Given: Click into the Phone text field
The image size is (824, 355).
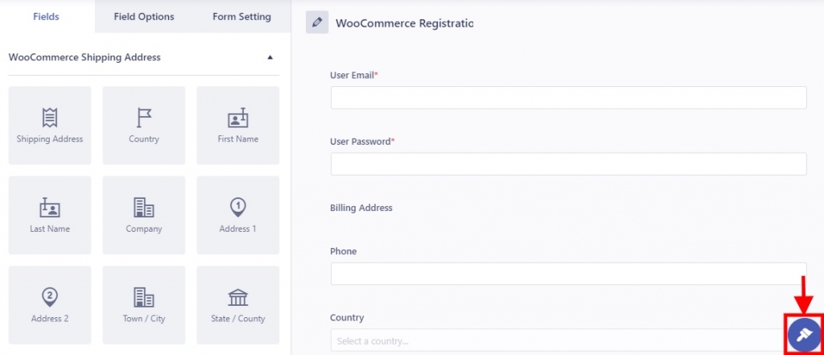Looking at the screenshot, I should pyautogui.click(x=569, y=274).
